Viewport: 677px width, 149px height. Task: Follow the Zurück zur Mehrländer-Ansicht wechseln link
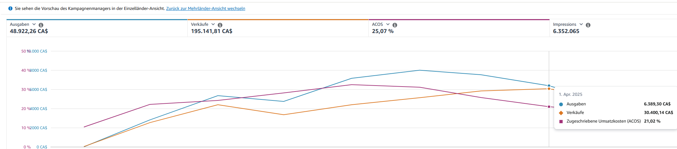(206, 9)
